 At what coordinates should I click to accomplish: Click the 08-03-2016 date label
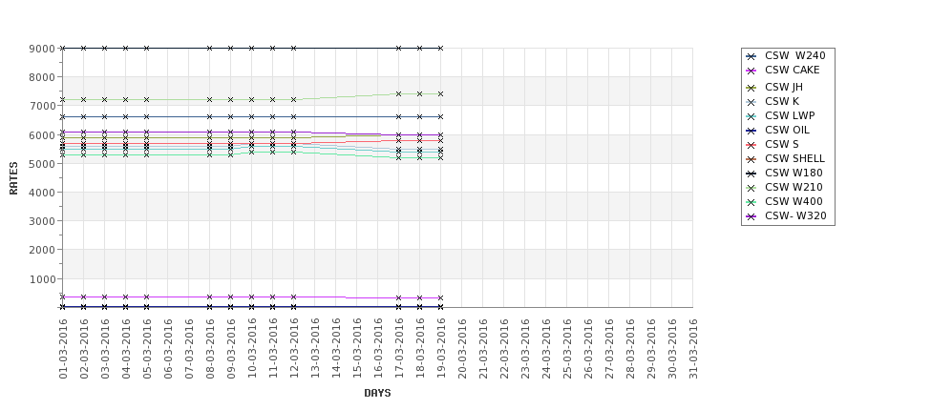point(210,349)
